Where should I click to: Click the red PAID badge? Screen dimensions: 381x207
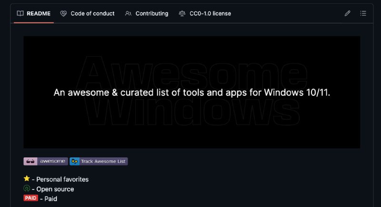click(31, 198)
